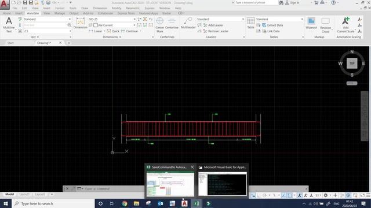Toggle auto-add annotation scales in status bar

305,195
